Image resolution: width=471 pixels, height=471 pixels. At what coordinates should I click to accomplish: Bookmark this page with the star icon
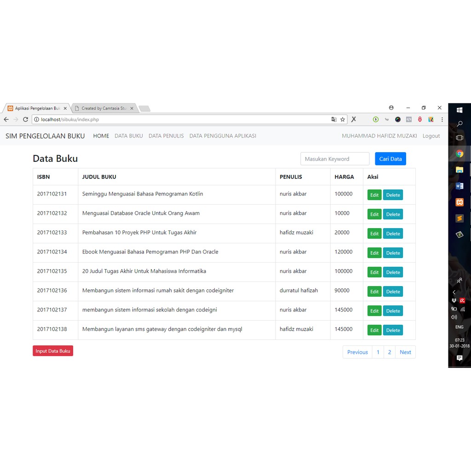[342, 120]
